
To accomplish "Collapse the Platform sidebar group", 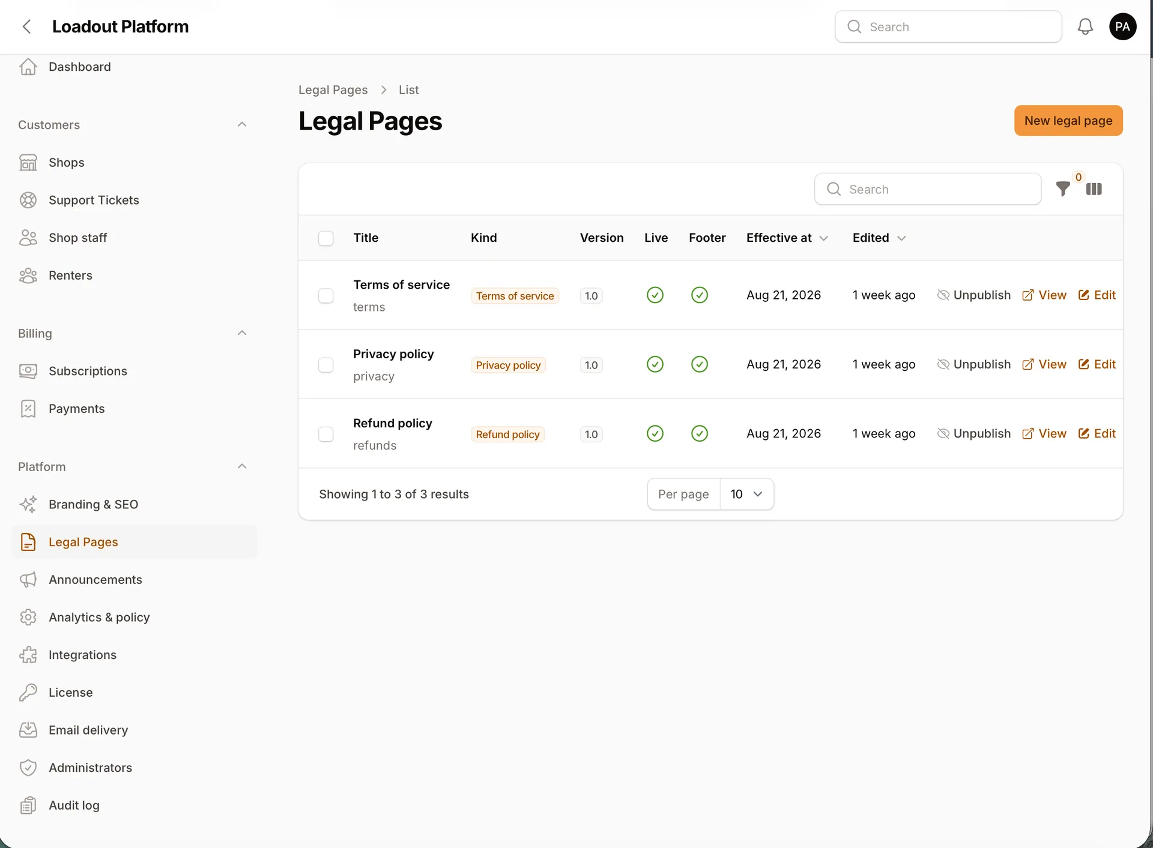I will coord(242,466).
